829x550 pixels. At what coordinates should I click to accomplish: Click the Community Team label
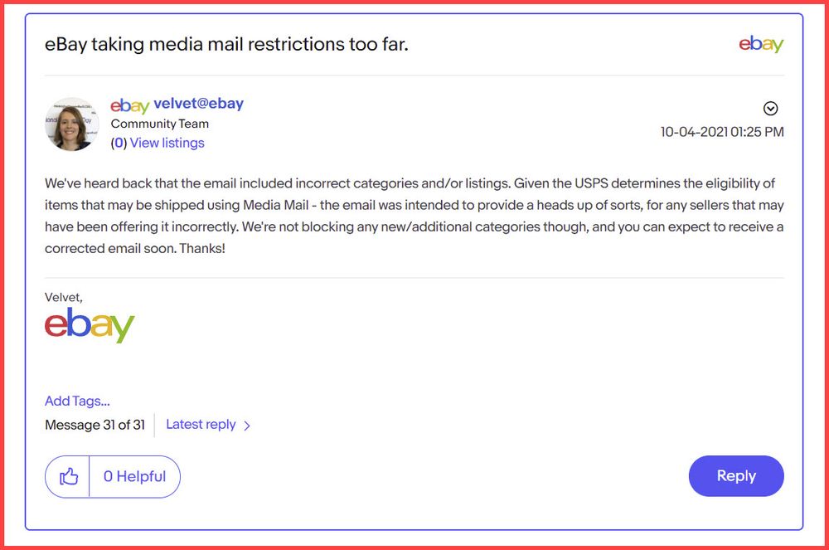[x=159, y=124]
